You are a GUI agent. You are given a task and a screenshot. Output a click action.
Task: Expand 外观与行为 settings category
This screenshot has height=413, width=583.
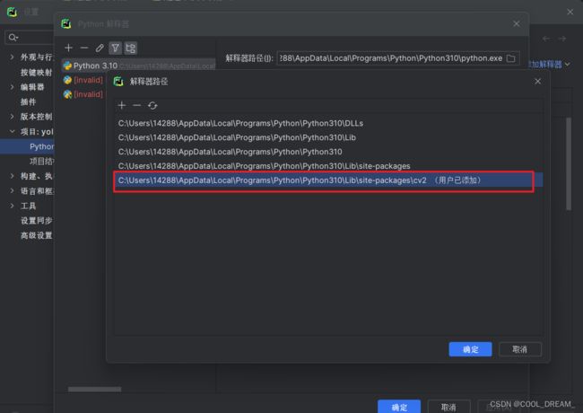12,57
